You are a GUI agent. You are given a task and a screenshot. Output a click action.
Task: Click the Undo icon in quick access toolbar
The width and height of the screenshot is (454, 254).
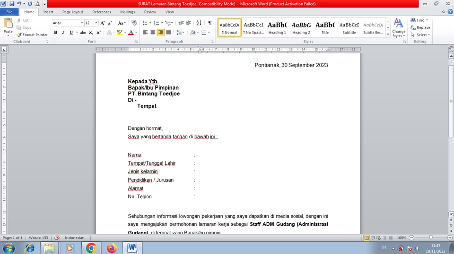coord(19,4)
